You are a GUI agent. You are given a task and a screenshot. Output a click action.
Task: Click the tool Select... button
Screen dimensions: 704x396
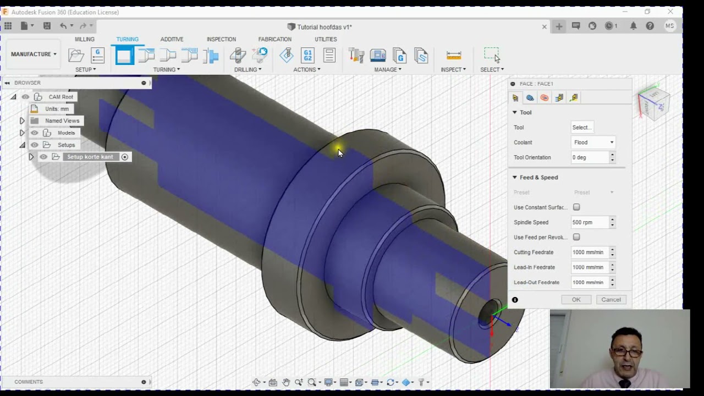pyautogui.click(x=582, y=128)
